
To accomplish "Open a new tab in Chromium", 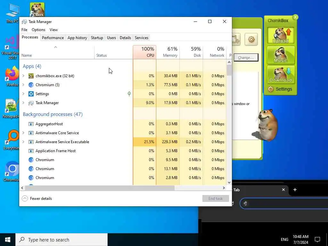I will tap(295, 190).
